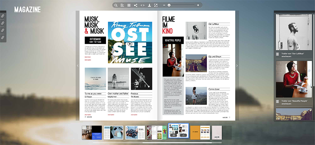The width and height of the screenshot is (315, 145).
Task: Go to the previous page arrow
Action: [78, 66]
